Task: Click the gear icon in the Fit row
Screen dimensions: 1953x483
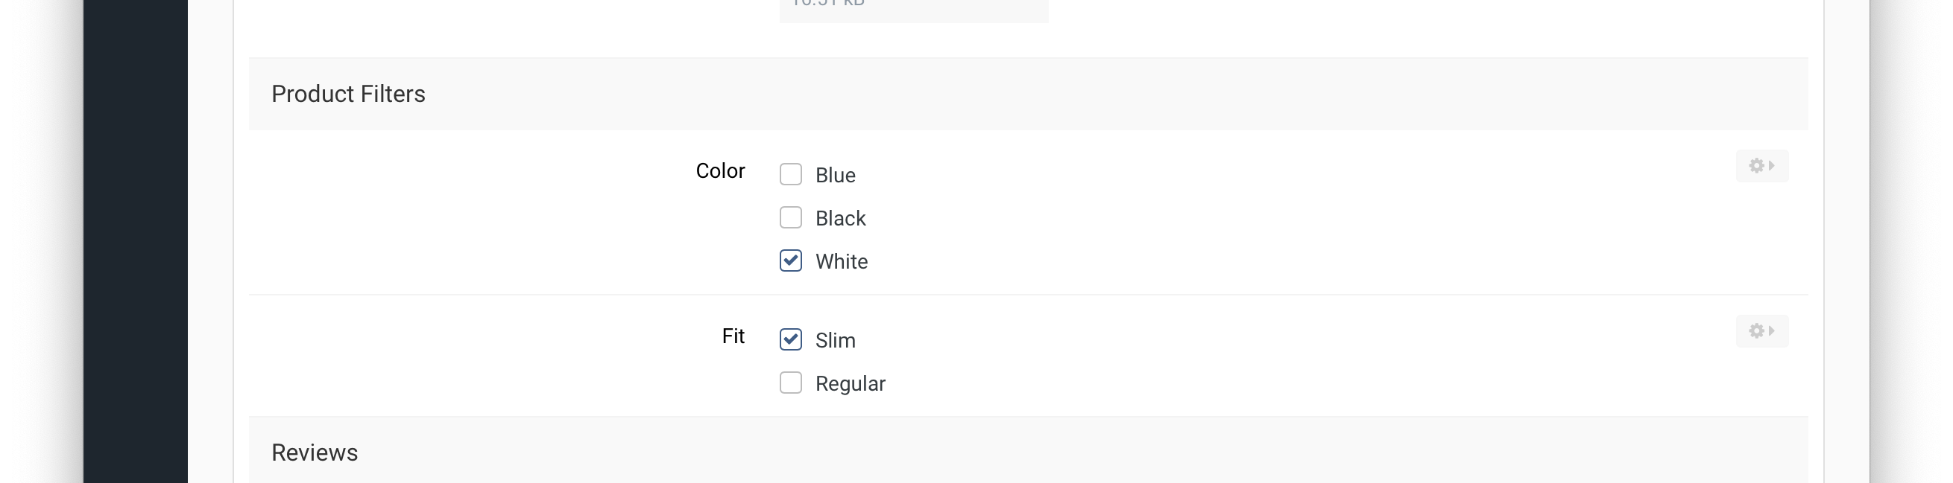Action: pos(1756,331)
